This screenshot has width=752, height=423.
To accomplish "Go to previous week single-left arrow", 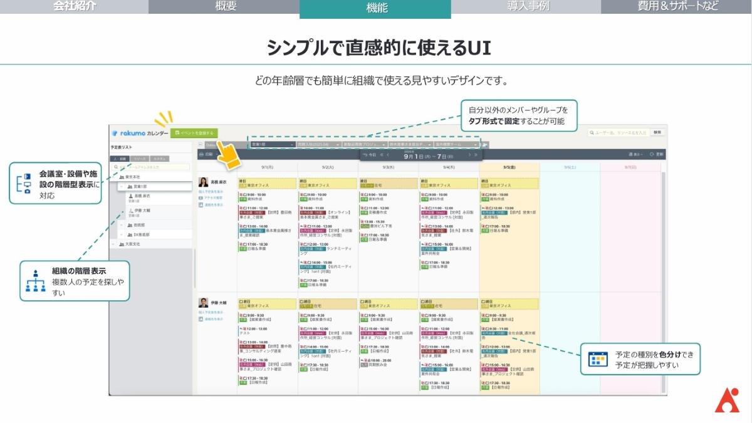I will tap(389, 155).
